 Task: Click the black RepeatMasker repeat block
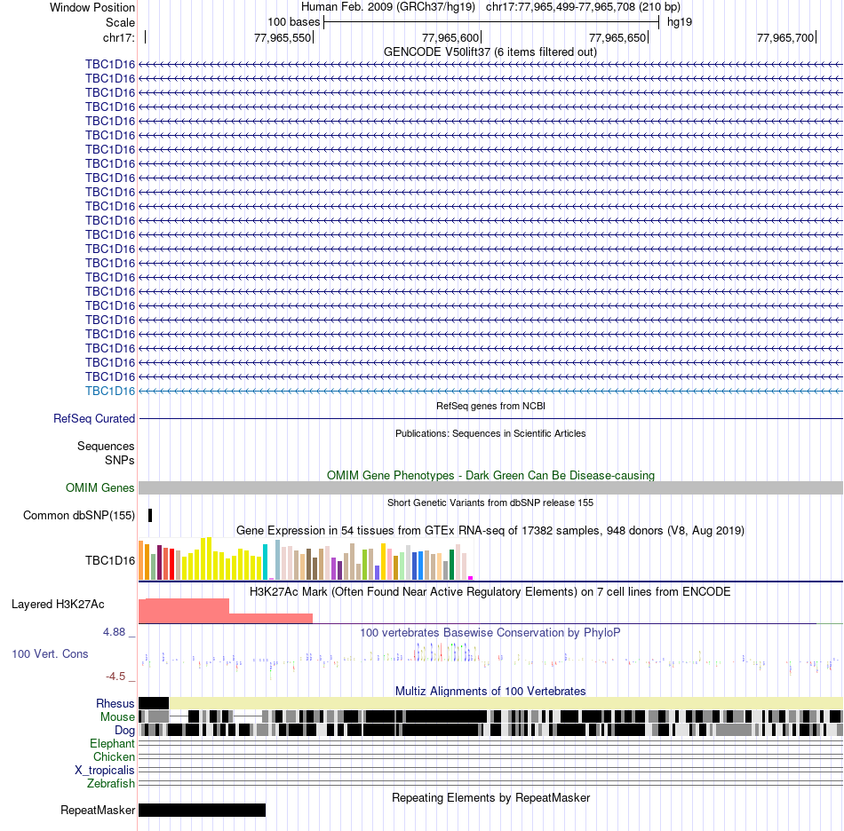tap(202, 810)
